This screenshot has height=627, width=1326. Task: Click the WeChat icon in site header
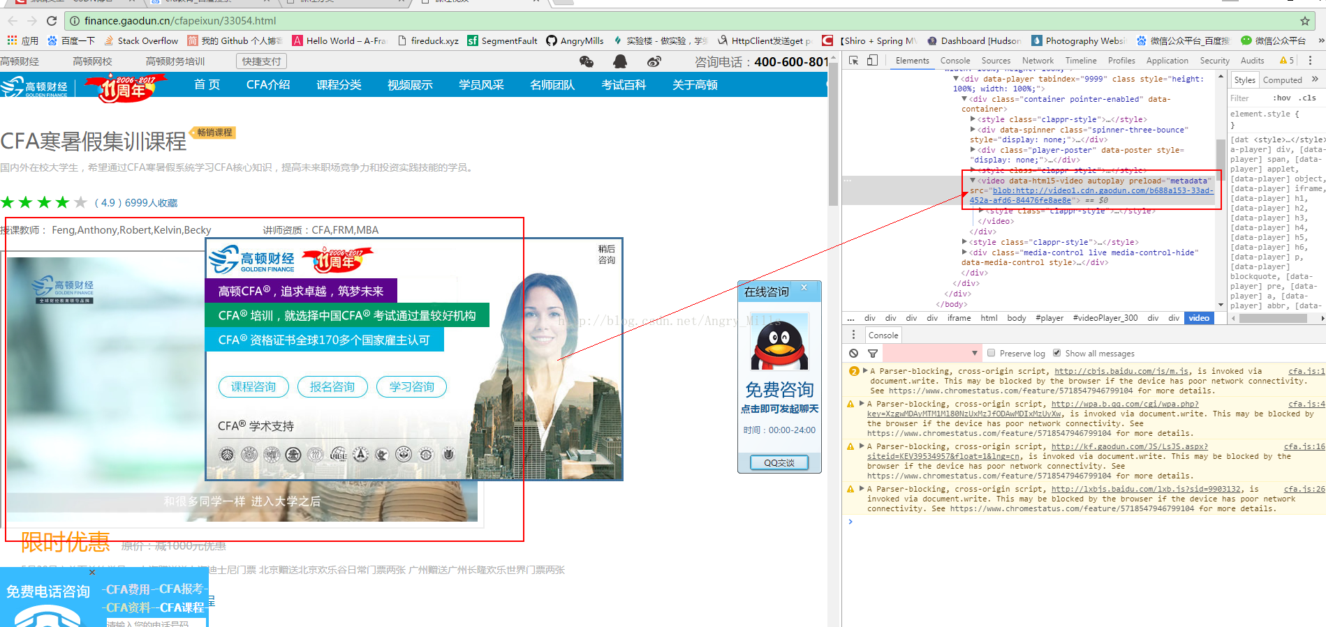587,61
